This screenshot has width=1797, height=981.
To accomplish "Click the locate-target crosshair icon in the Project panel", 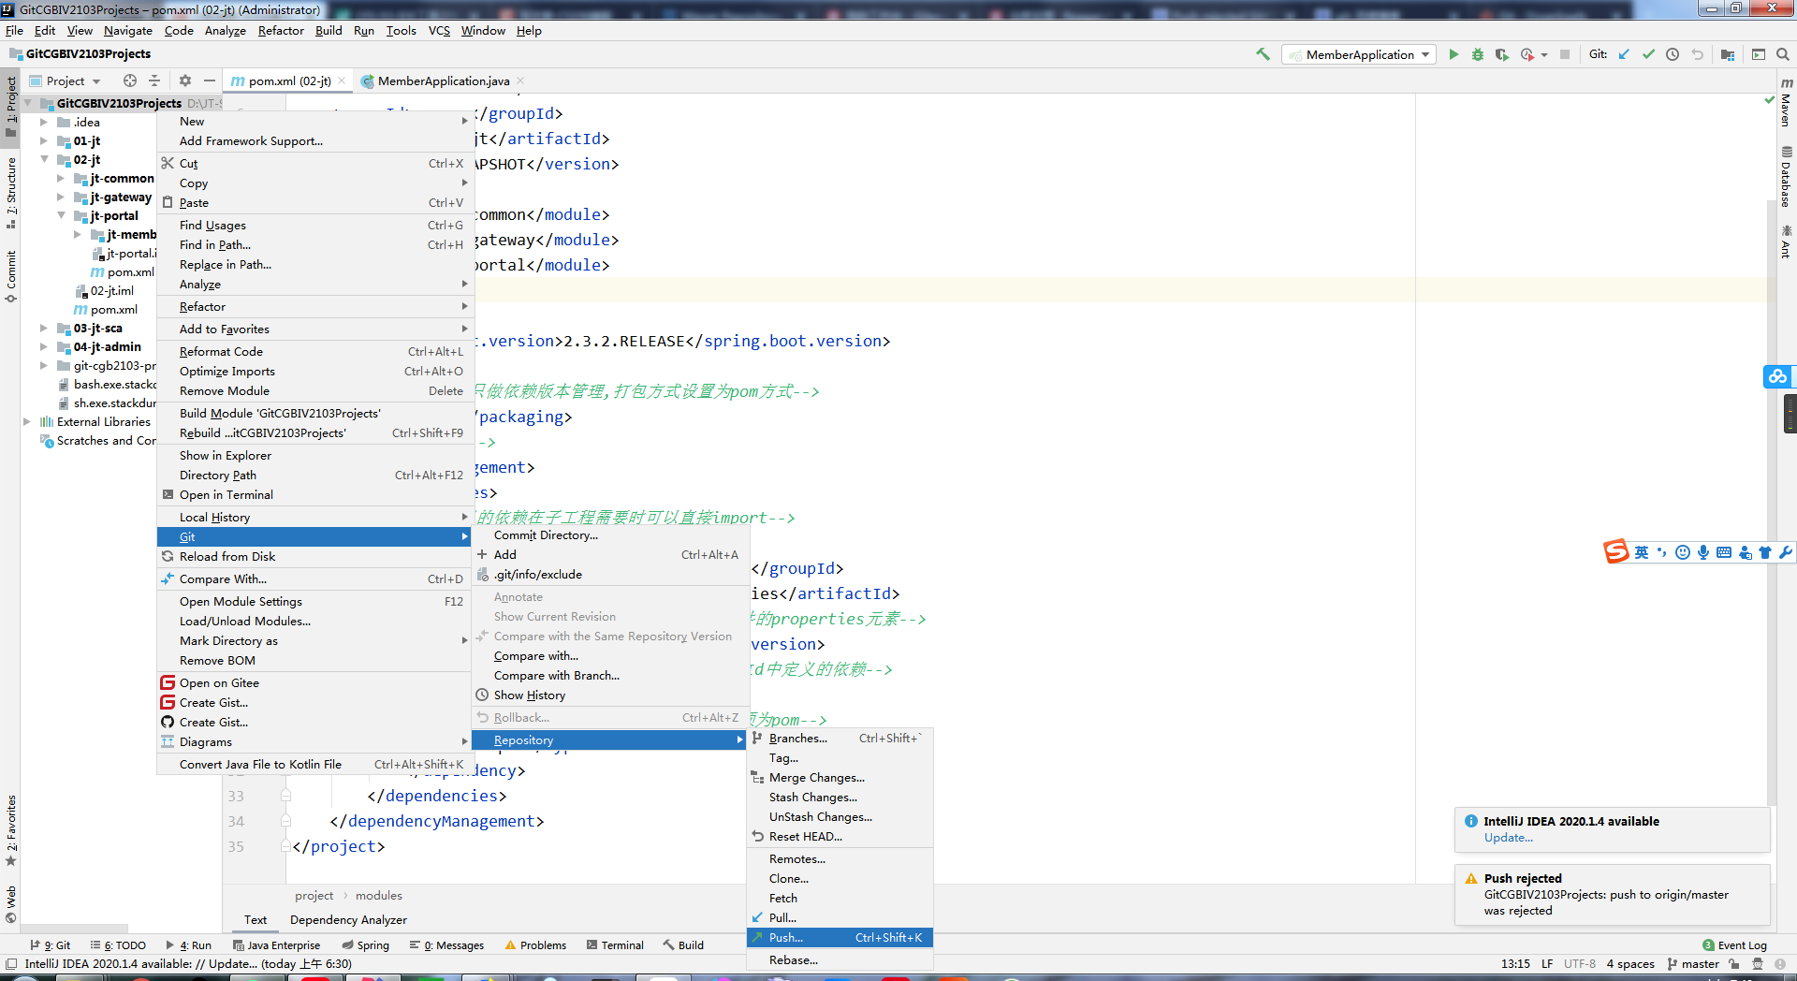I will pyautogui.click(x=130, y=81).
